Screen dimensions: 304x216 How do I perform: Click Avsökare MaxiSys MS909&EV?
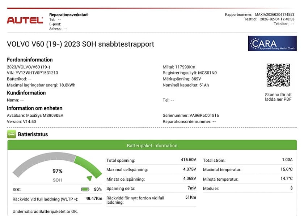[x=35, y=116]
